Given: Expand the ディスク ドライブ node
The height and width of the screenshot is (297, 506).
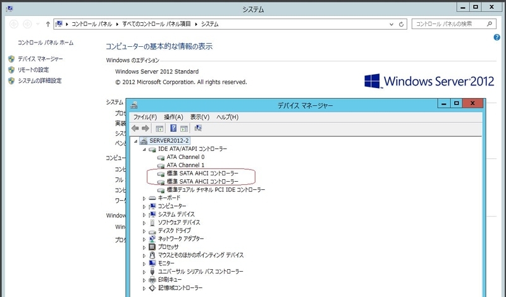Looking at the screenshot, I should [x=144, y=231].
